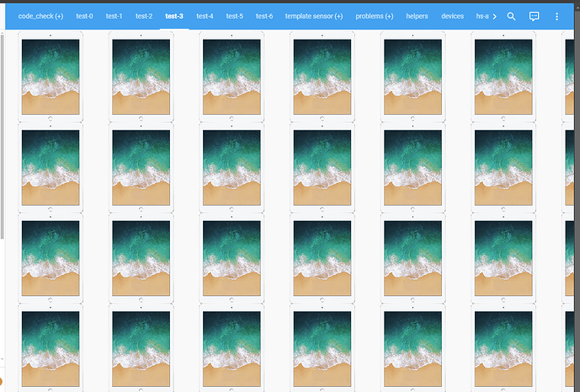580x392 pixels.
Task: Open the search icon in the header
Action: (511, 16)
